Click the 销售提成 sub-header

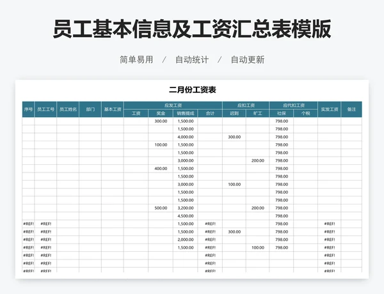click(x=186, y=113)
